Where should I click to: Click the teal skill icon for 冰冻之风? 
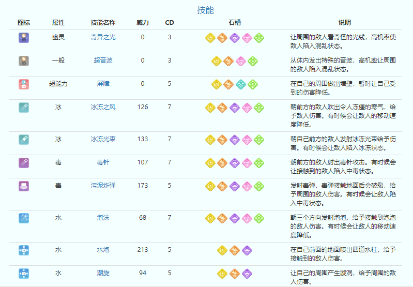pyautogui.click(x=23, y=107)
